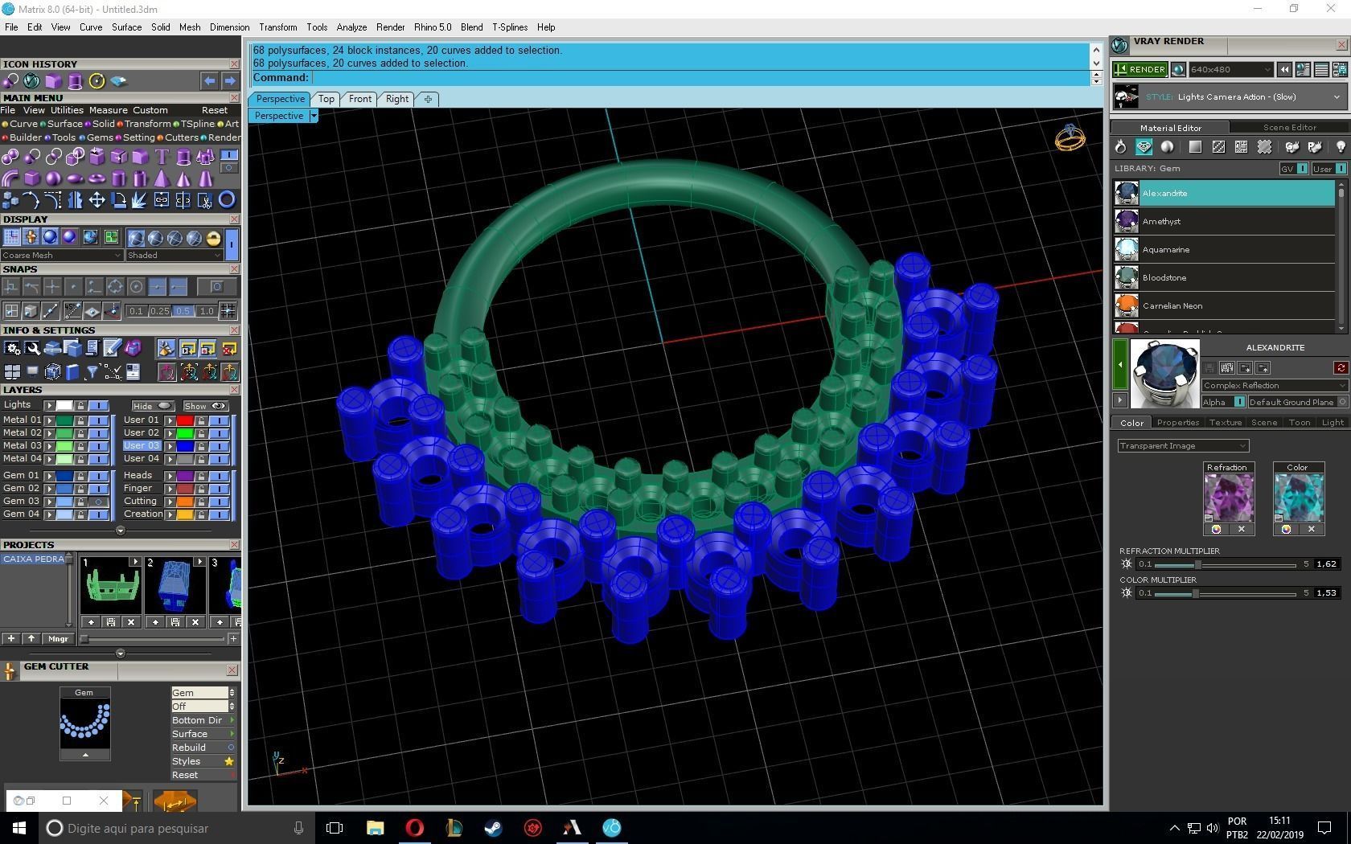Select Gems category in Main Menu
This screenshot has height=844, width=1351.
pyautogui.click(x=100, y=137)
